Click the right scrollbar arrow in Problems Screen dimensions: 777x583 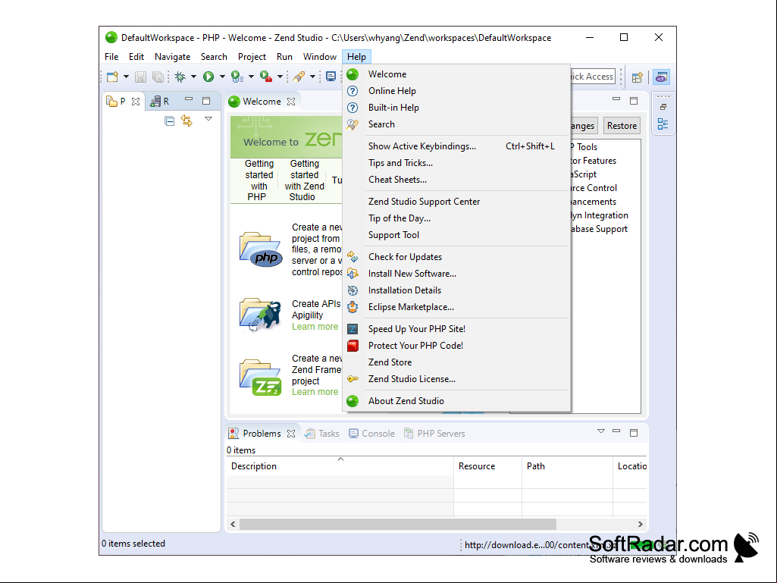[x=641, y=524]
